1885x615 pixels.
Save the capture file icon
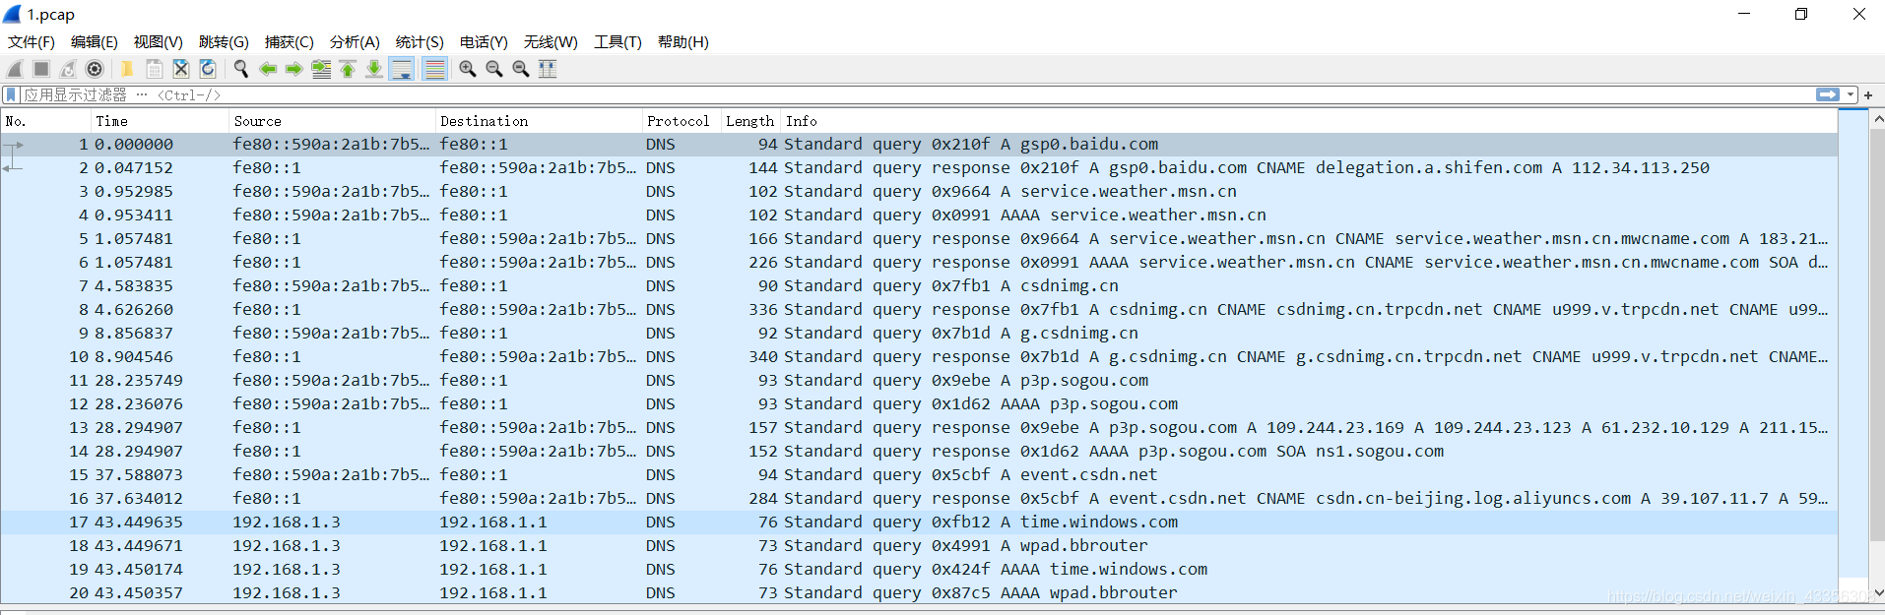click(155, 69)
